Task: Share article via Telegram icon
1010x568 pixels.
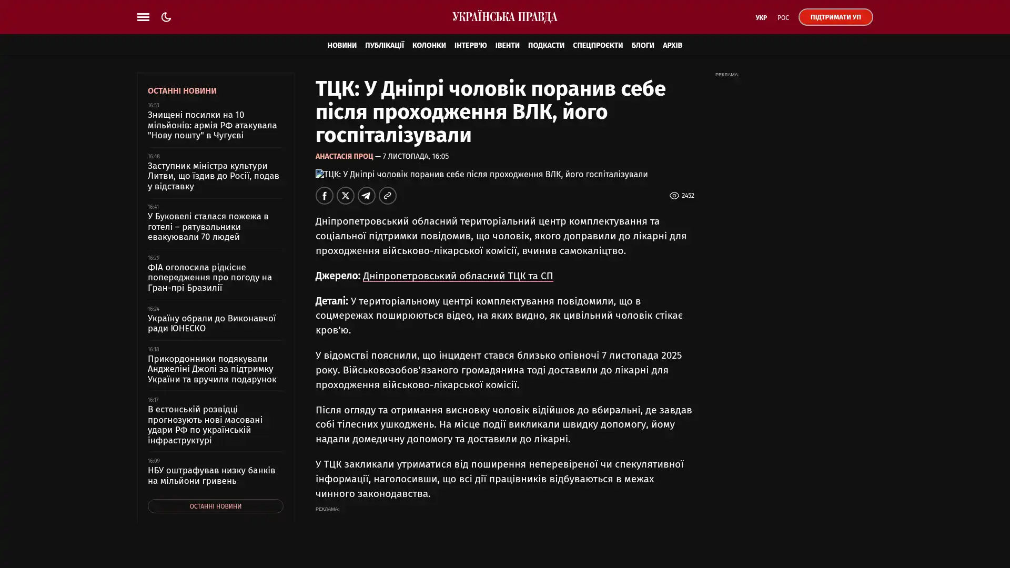Action: click(x=366, y=196)
